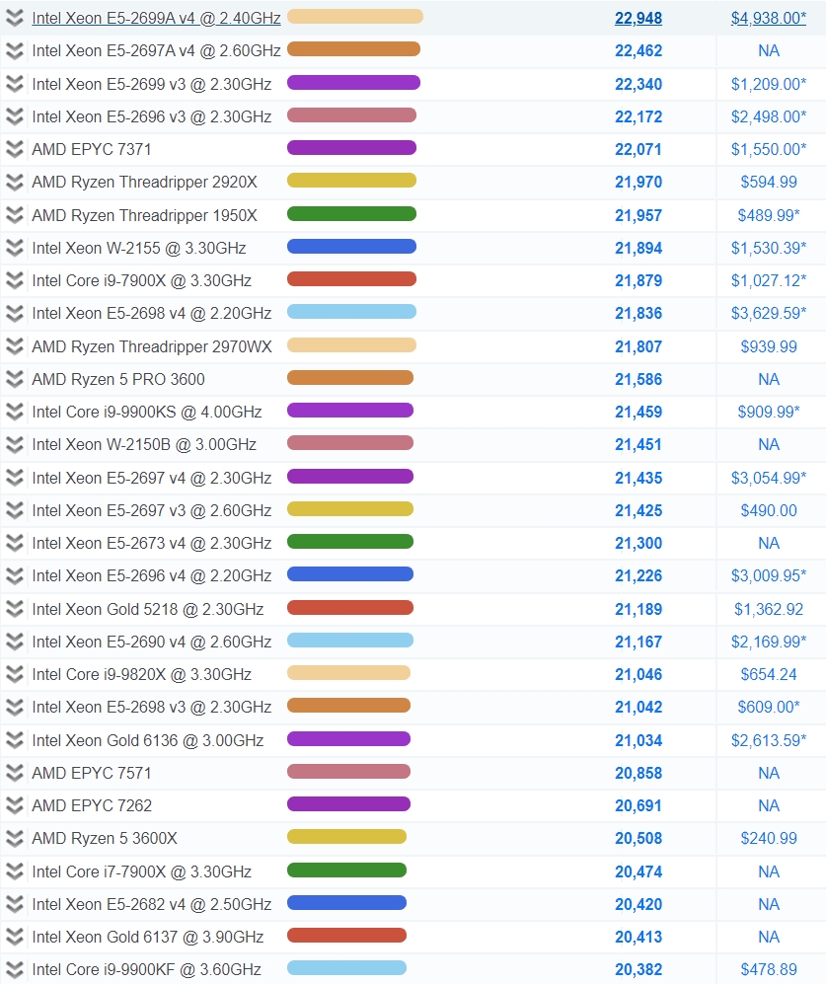Open AMD EPYC 7262 link

[x=92, y=805]
